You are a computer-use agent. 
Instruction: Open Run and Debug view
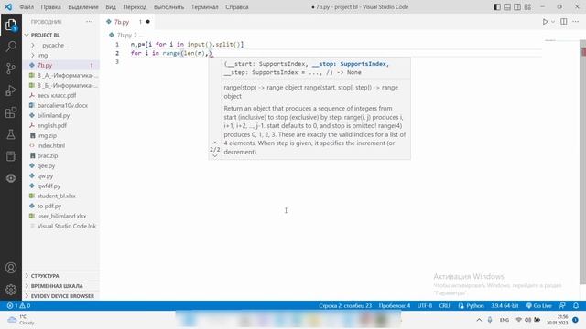click(11, 90)
